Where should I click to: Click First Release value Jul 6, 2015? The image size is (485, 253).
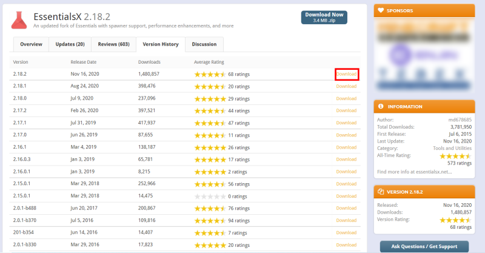[460, 133]
